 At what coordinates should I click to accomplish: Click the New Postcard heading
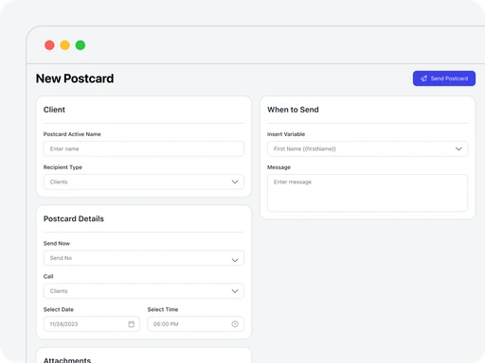(x=75, y=78)
